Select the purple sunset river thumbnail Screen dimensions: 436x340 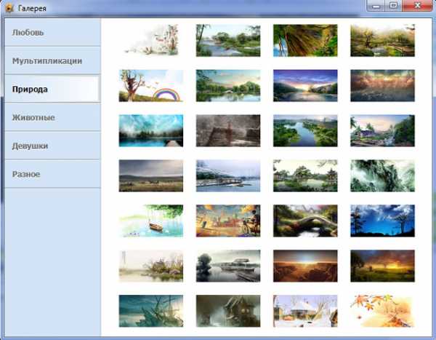[x=305, y=86]
